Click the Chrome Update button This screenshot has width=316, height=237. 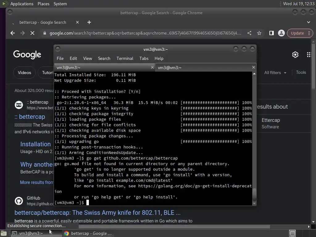pos(297,33)
